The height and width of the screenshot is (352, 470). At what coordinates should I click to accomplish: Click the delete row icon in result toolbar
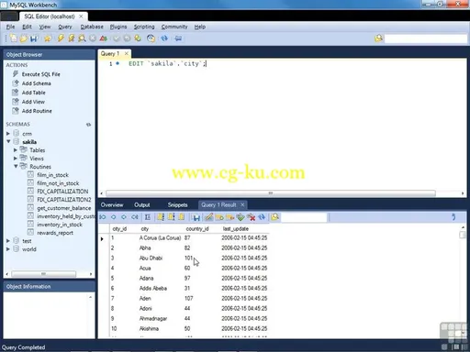[x=230, y=217]
